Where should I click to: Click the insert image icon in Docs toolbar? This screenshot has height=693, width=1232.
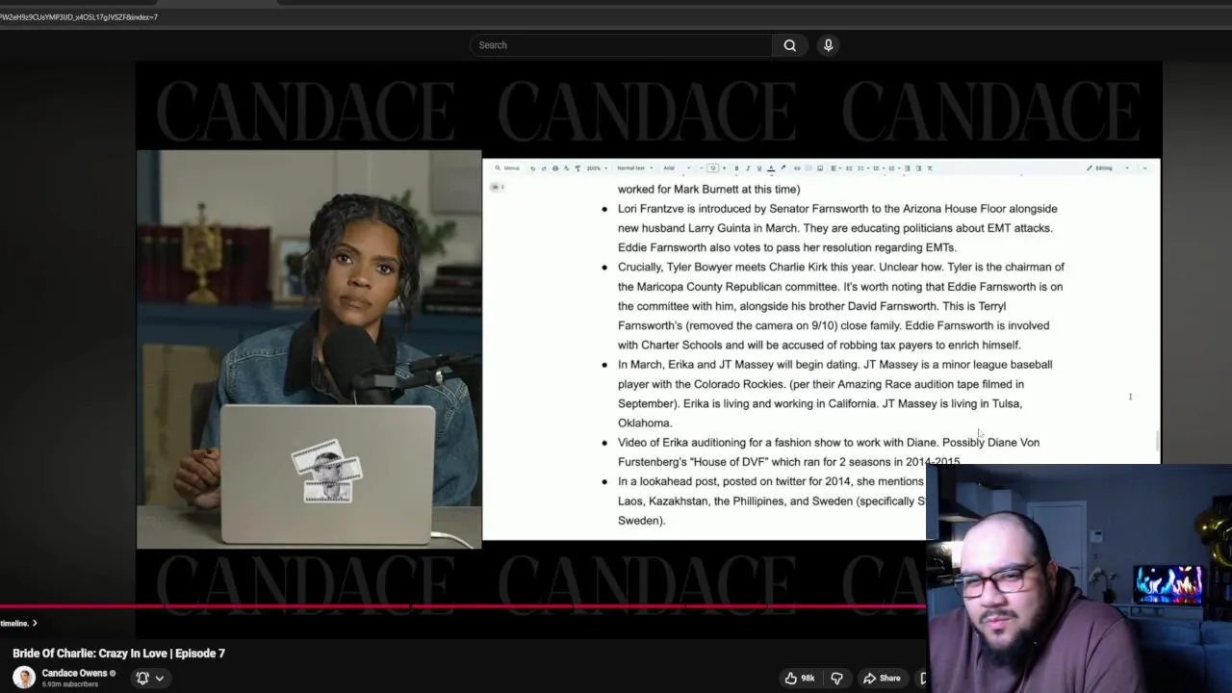820,168
